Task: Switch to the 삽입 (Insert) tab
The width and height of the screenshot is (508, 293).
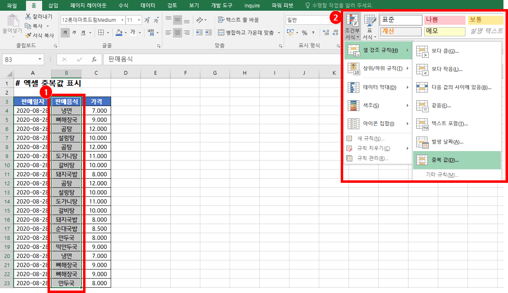Action: 53,6
